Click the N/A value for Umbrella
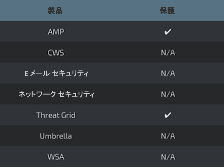This screenshot has width=224, height=167. pos(168,136)
